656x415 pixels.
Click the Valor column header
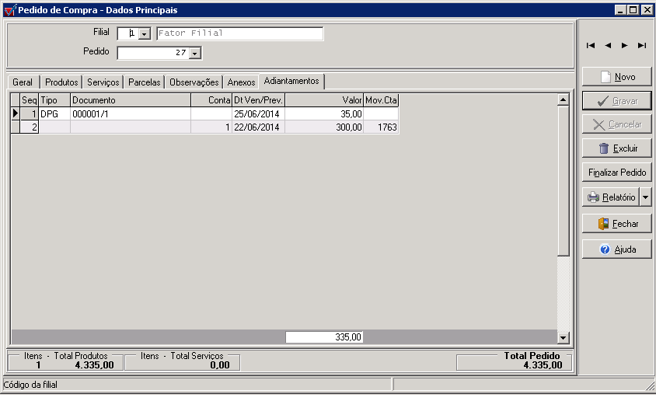(324, 100)
